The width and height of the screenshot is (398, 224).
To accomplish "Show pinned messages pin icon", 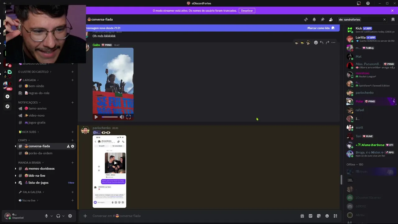I will click(x=322, y=19).
